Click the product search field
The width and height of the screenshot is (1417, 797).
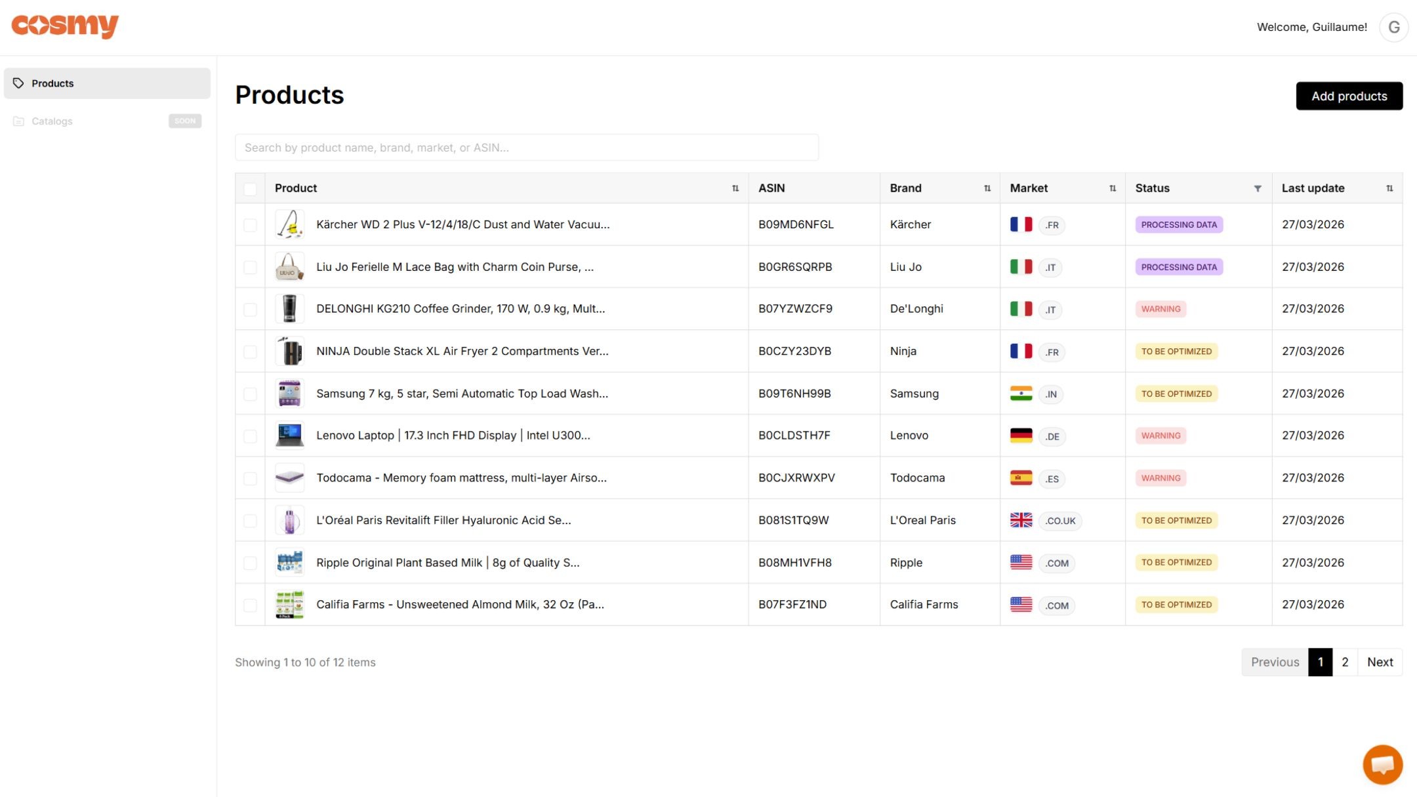pyautogui.click(x=526, y=148)
